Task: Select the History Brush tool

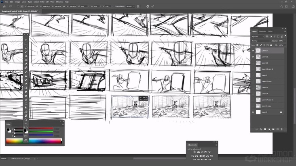Action: click(26, 80)
